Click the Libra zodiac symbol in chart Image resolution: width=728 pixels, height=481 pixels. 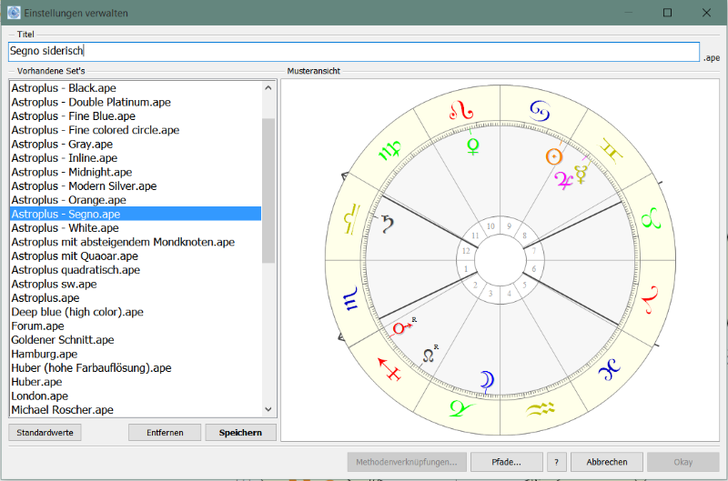351,218
